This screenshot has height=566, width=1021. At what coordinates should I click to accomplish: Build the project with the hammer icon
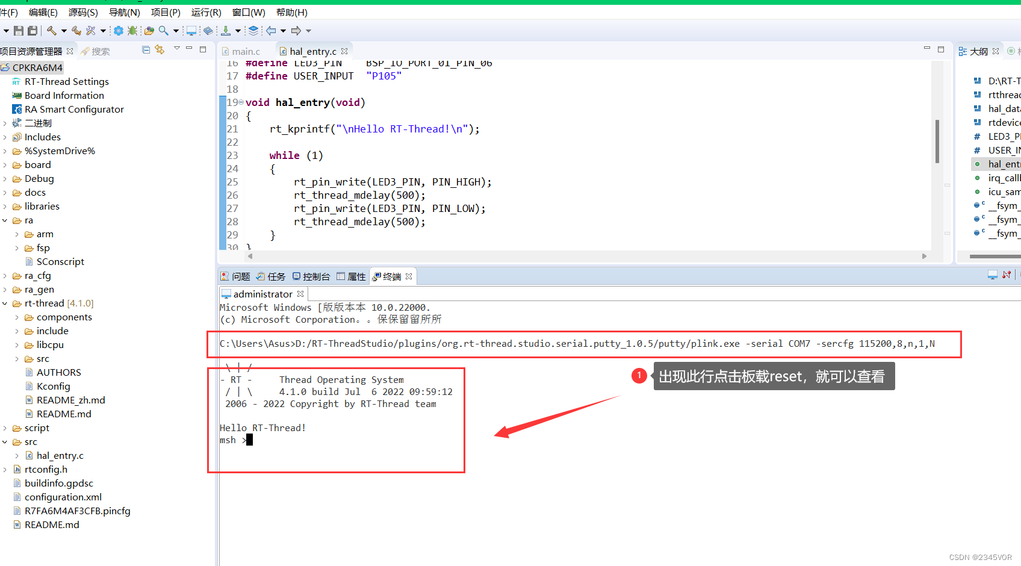tap(52, 31)
